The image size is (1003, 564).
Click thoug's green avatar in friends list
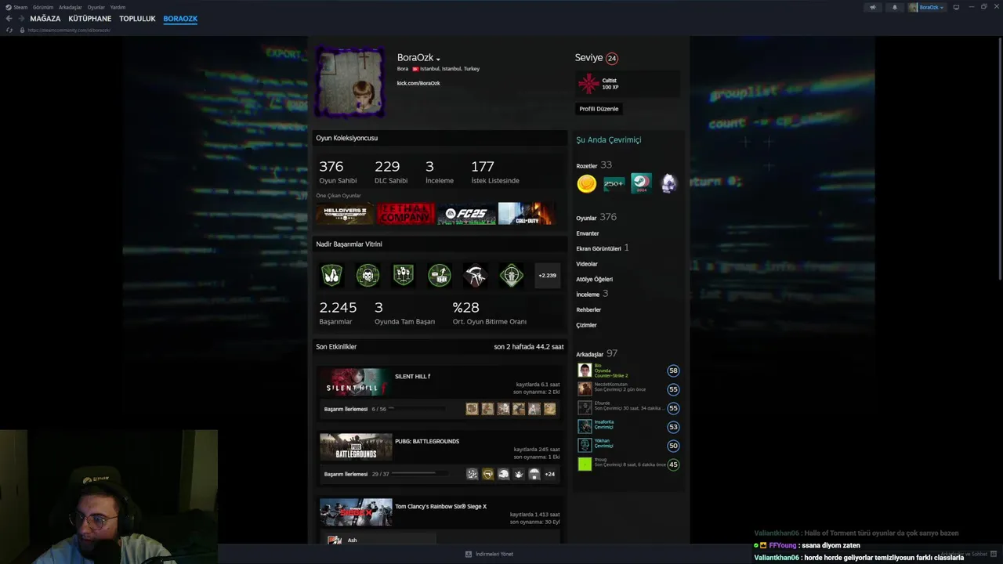[585, 465]
